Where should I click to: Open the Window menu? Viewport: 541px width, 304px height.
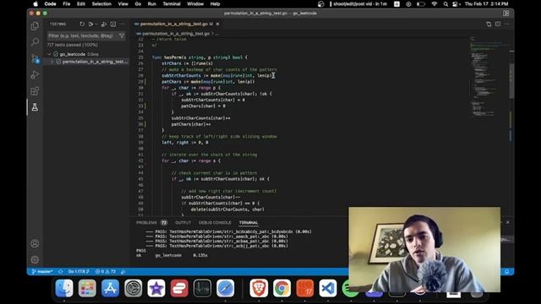pyautogui.click(x=195, y=4)
